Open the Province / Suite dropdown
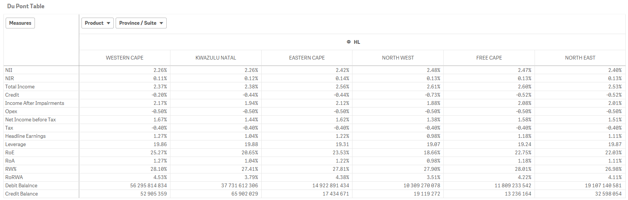This screenshot has width=628, height=200. pos(141,23)
